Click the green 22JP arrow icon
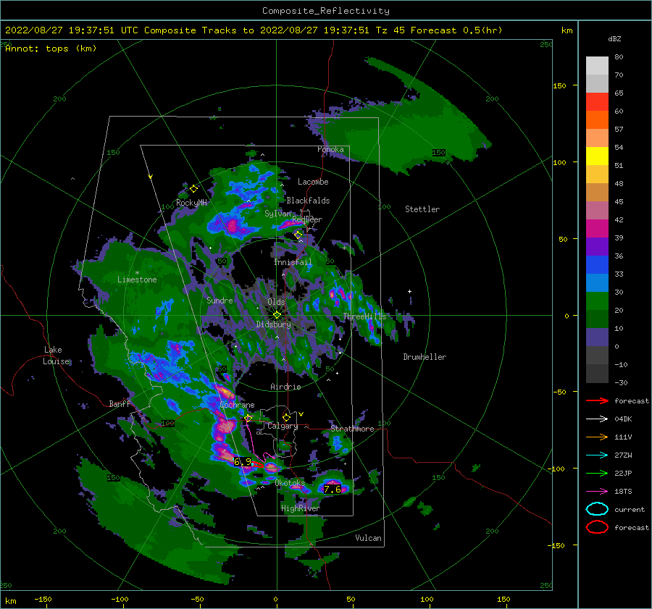Viewport: 652px width, 609px height. [x=597, y=473]
